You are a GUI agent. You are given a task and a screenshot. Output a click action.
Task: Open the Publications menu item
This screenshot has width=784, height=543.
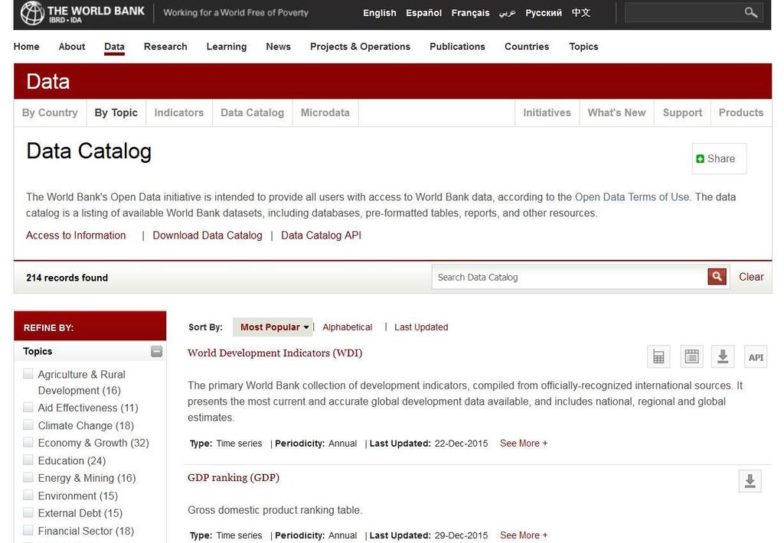pos(457,47)
